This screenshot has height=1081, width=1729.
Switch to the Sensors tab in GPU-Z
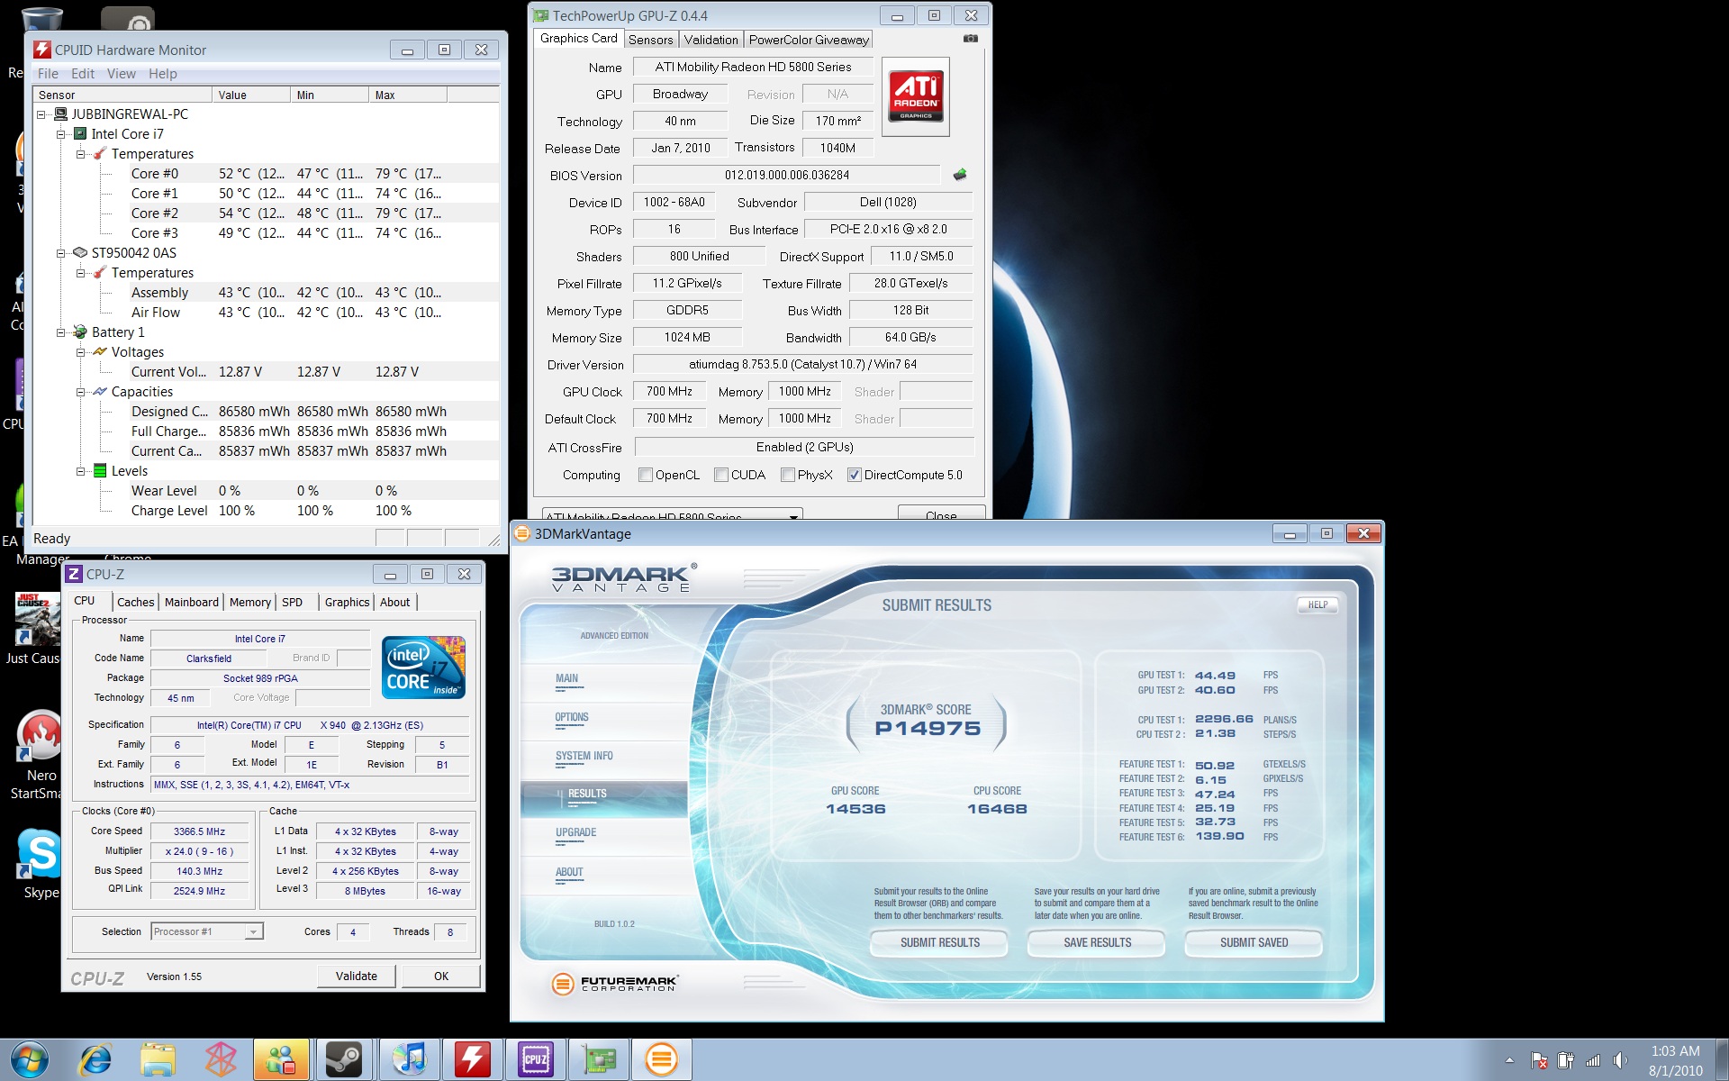click(x=650, y=40)
